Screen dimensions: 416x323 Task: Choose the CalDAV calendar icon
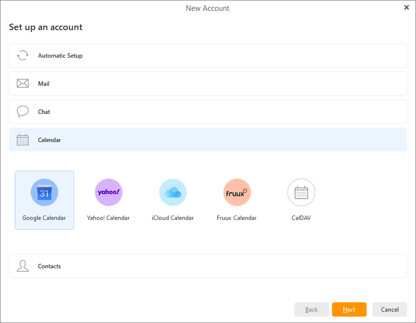tap(301, 192)
